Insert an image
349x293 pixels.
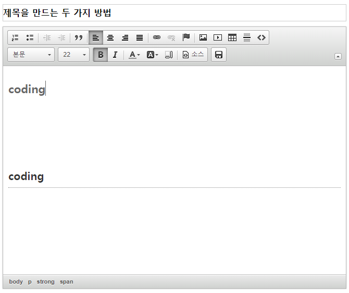203,37
